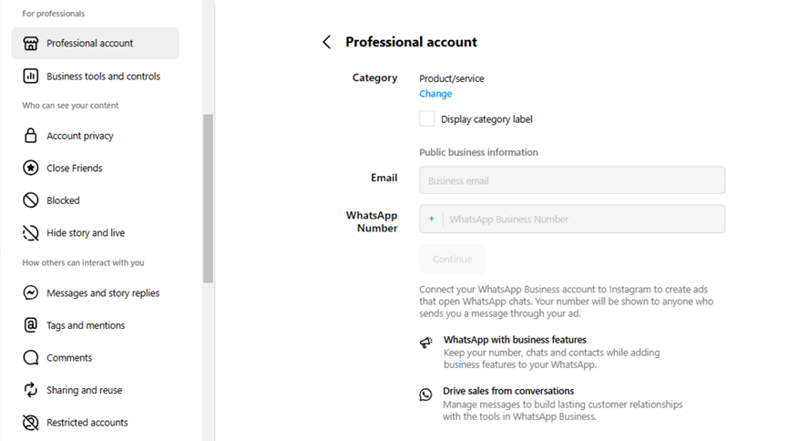788x441 pixels.
Task: Open the Comments settings entry
Action: coord(95,357)
